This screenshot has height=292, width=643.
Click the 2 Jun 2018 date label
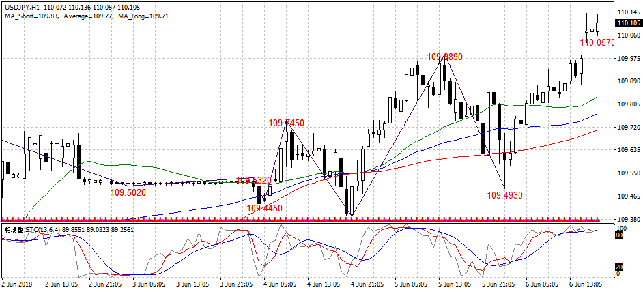pyautogui.click(x=18, y=283)
